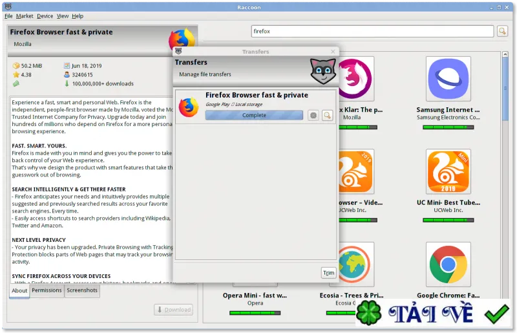The height and width of the screenshot is (333, 517).
Task: Close the Raccoon main window
Action: (507, 7)
